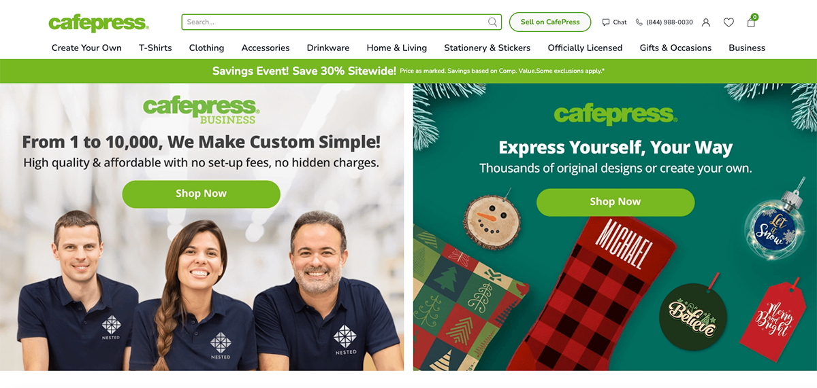
Task: Click Shop Now on the holiday banner
Action: [615, 202]
